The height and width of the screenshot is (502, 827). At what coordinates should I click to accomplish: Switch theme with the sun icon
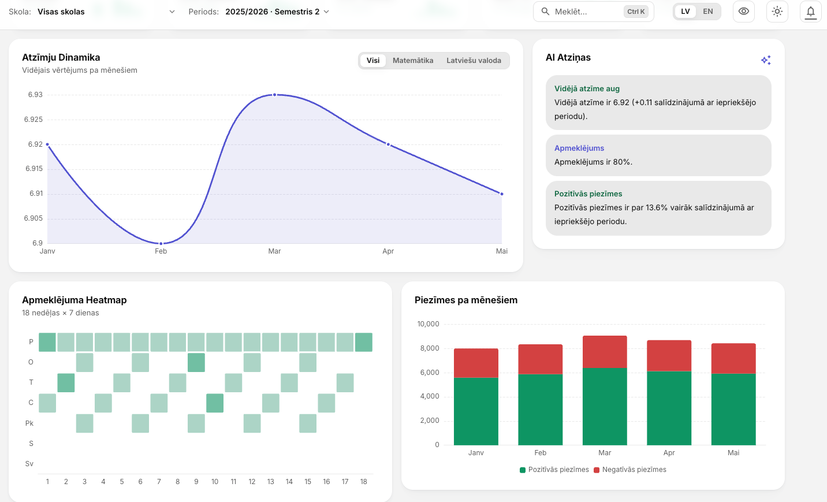click(x=777, y=12)
